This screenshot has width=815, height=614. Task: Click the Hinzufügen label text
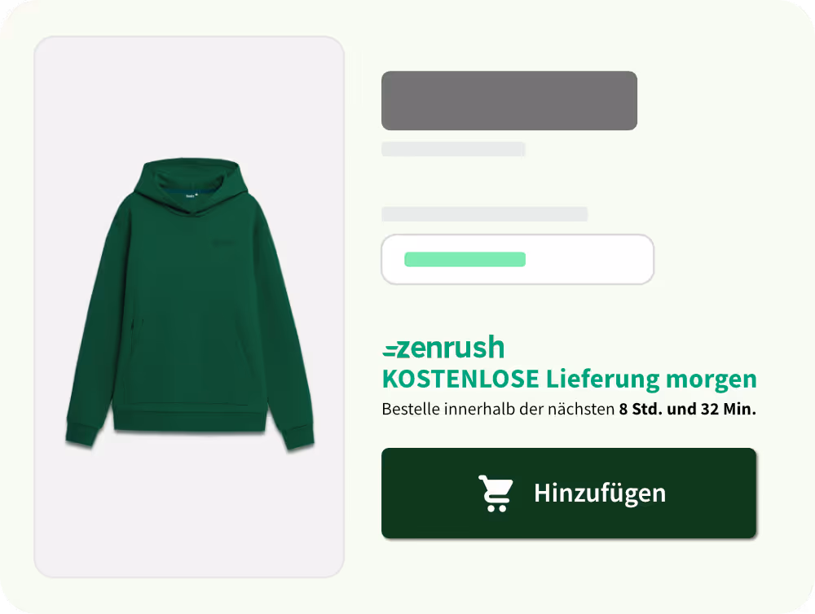[x=600, y=493]
